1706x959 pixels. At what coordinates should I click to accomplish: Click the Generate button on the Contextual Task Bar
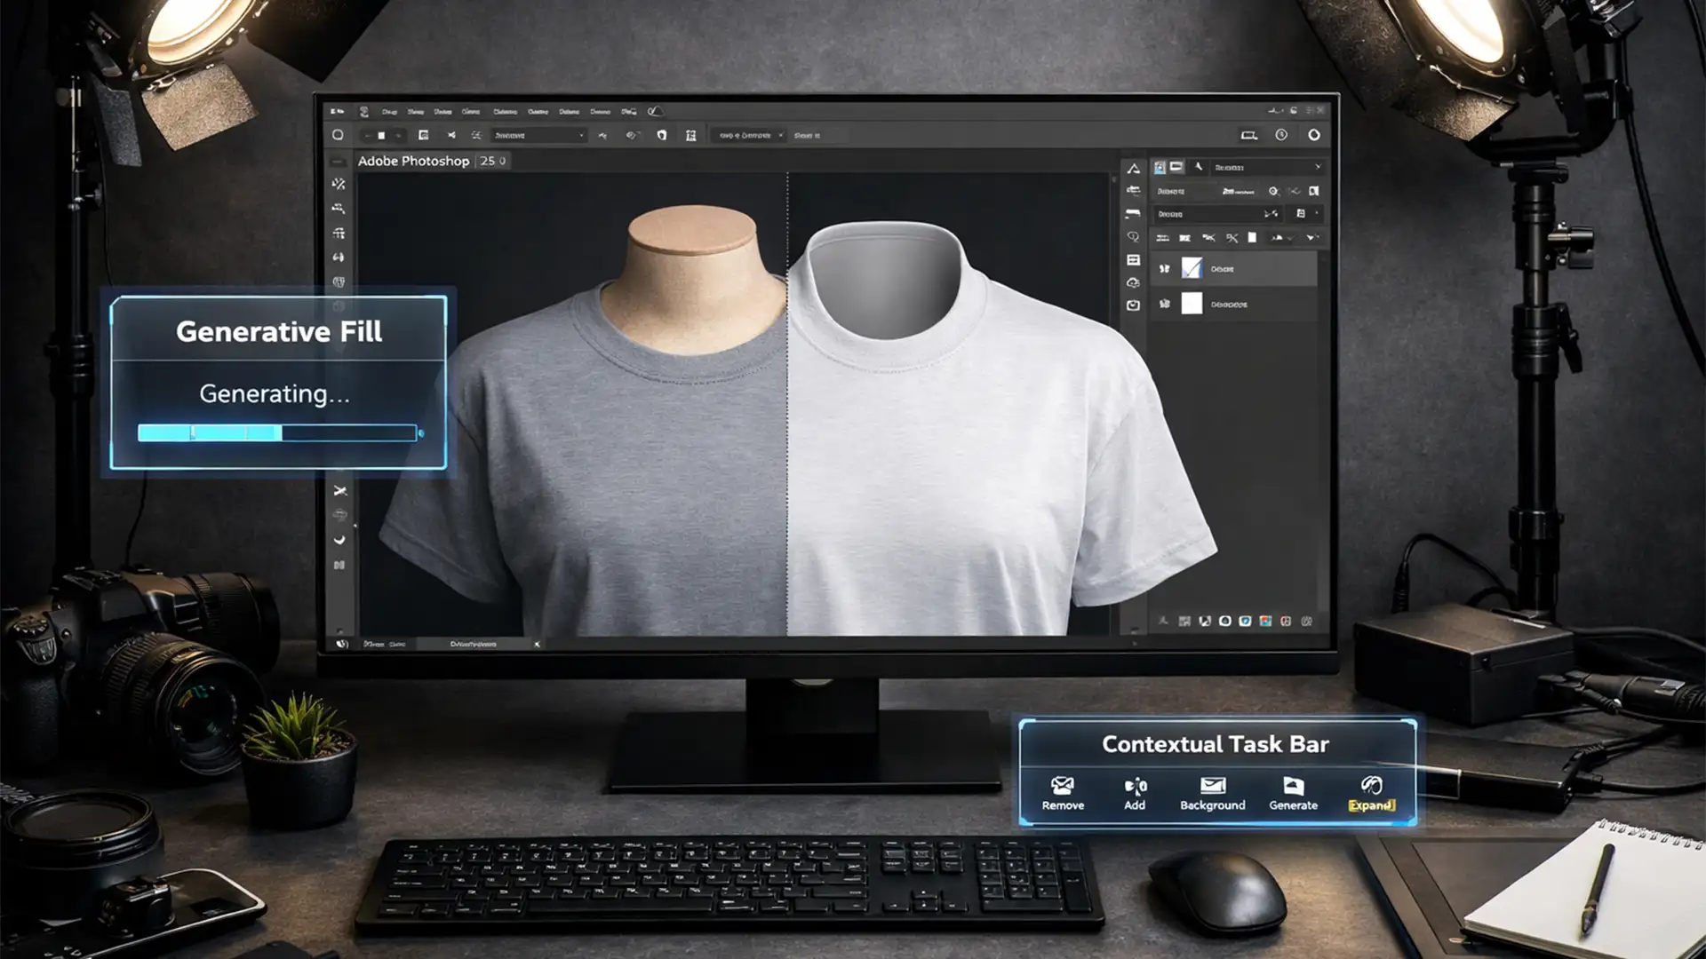[x=1293, y=793]
